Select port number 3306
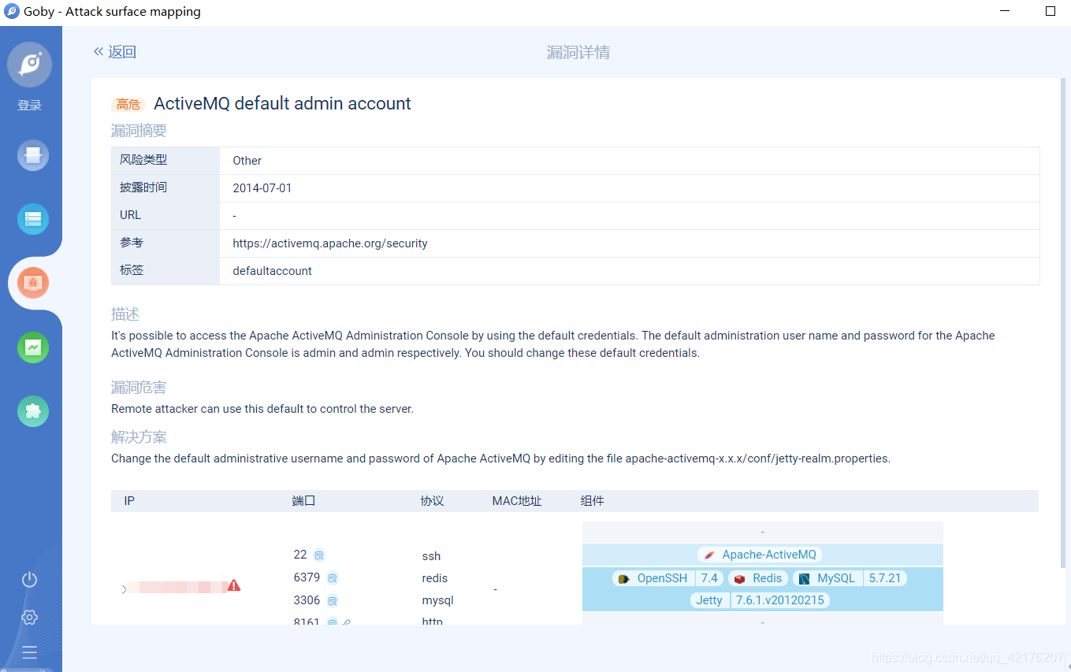1071x672 pixels. click(307, 600)
